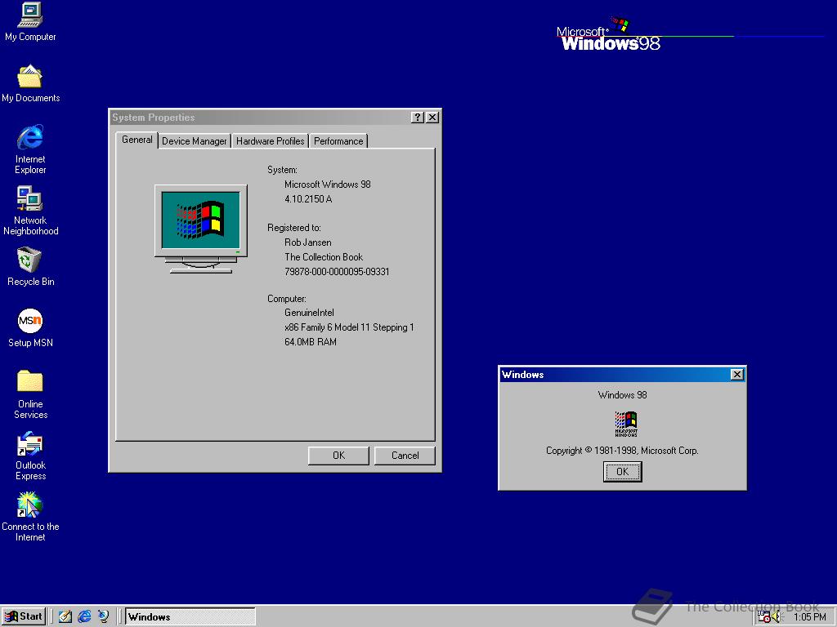Click the version text '4.10.2150 A'
837x627 pixels.
coord(308,199)
